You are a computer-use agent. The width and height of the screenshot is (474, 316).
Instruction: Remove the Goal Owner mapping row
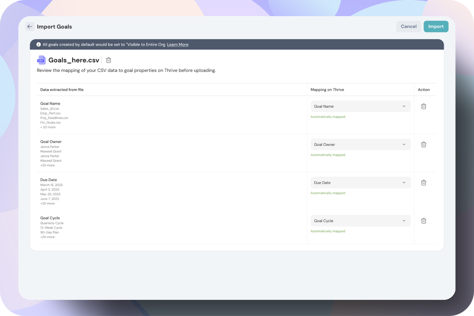424,145
